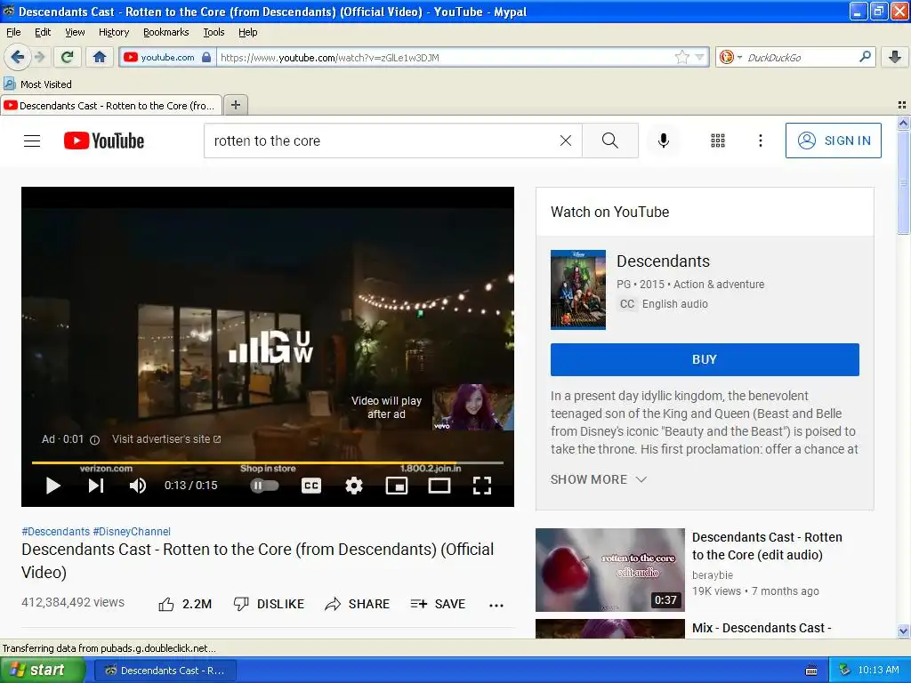Viewport: 911px width, 683px height.
Task: Click the page scrollbar up arrow
Action: [903, 123]
